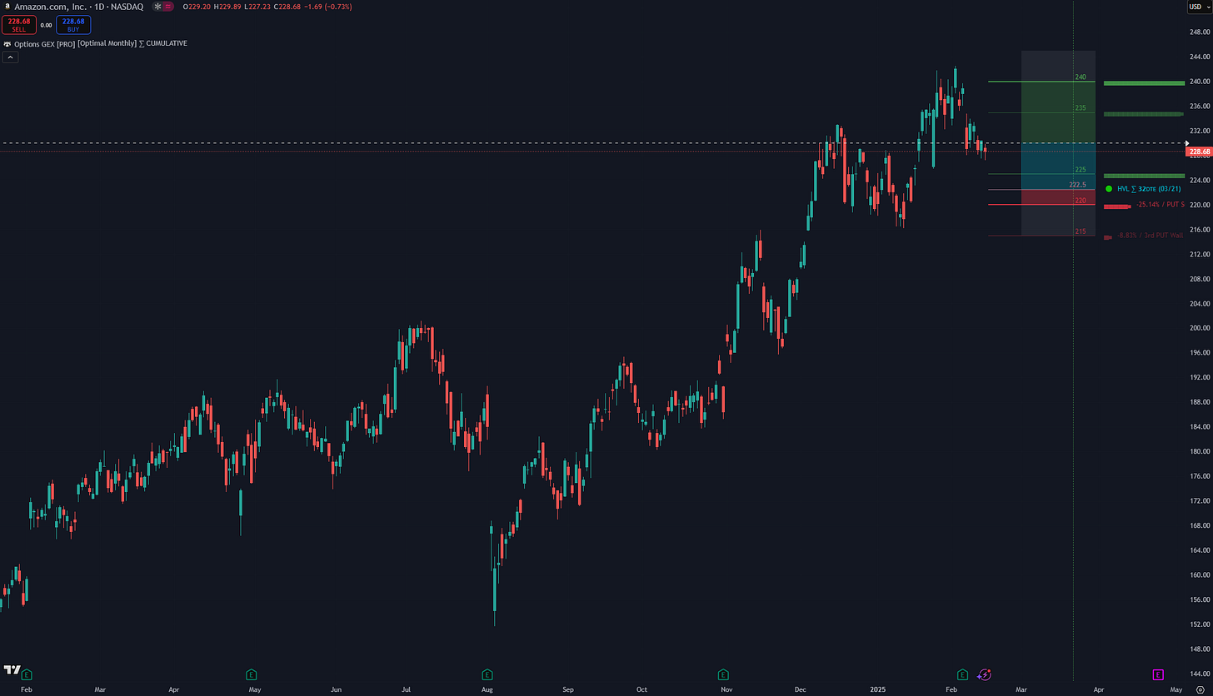Open the Amazon.com, Inc. symbol title
1213x696 pixels.
[78, 7]
